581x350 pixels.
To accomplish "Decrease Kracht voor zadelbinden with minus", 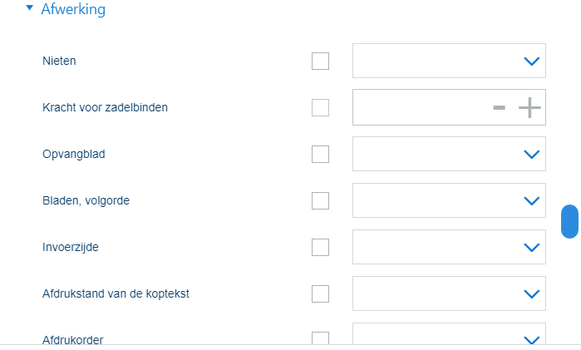I will [499, 107].
